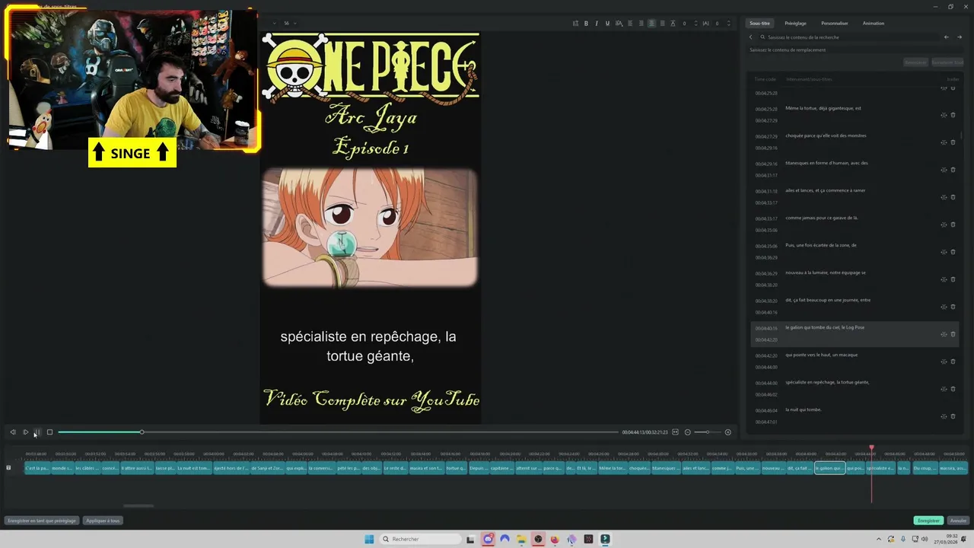Click the stop playback button

coord(49,432)
